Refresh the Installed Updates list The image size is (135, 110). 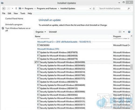(94, 9)
